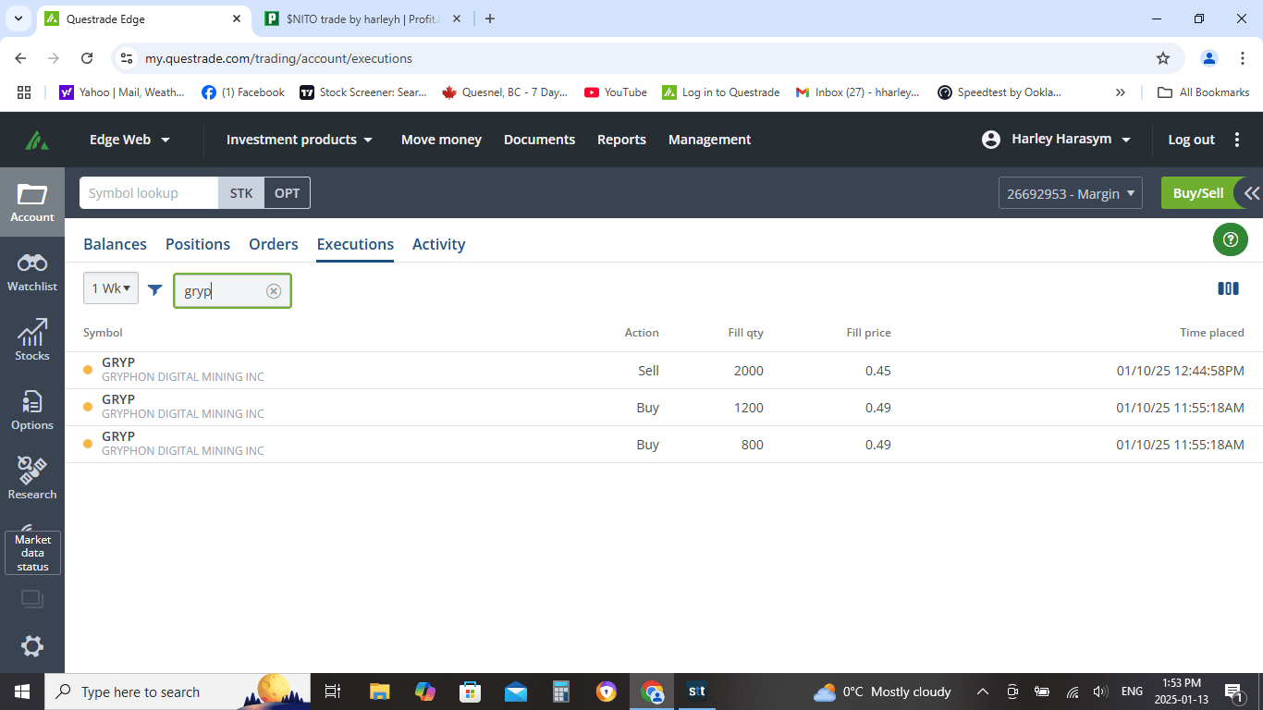Image resolution: width=1263 pixels, height=710 pixels.
Task: Click the Questrade logo in the header
Action: pyautogui.click(x=37, y=140)
